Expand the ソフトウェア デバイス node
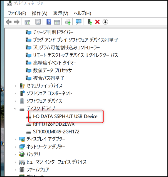168x177 pixels. tap(15, 101)
